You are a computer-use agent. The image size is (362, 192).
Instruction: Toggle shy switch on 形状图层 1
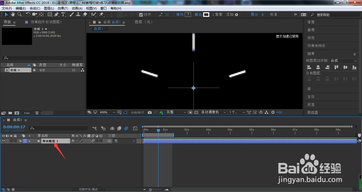(73, 141)
